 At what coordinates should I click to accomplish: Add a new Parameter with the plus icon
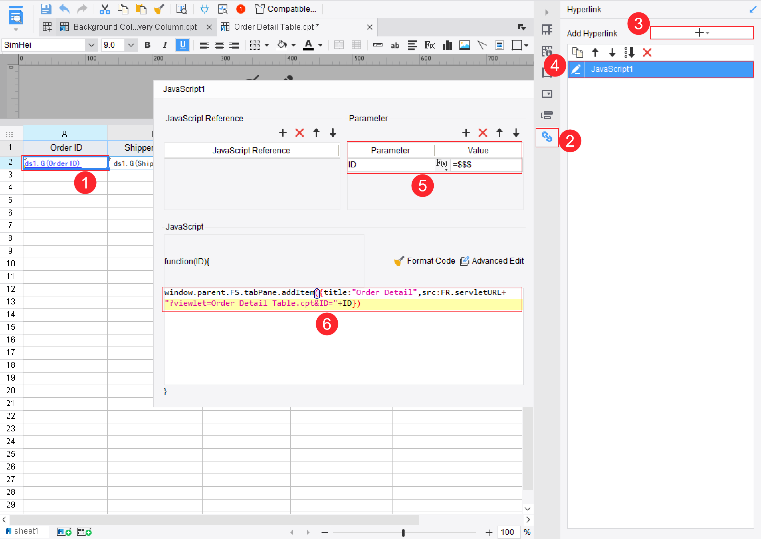pos(466,133)
